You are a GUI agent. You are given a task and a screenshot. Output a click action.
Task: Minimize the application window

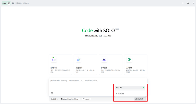(183, 3)
